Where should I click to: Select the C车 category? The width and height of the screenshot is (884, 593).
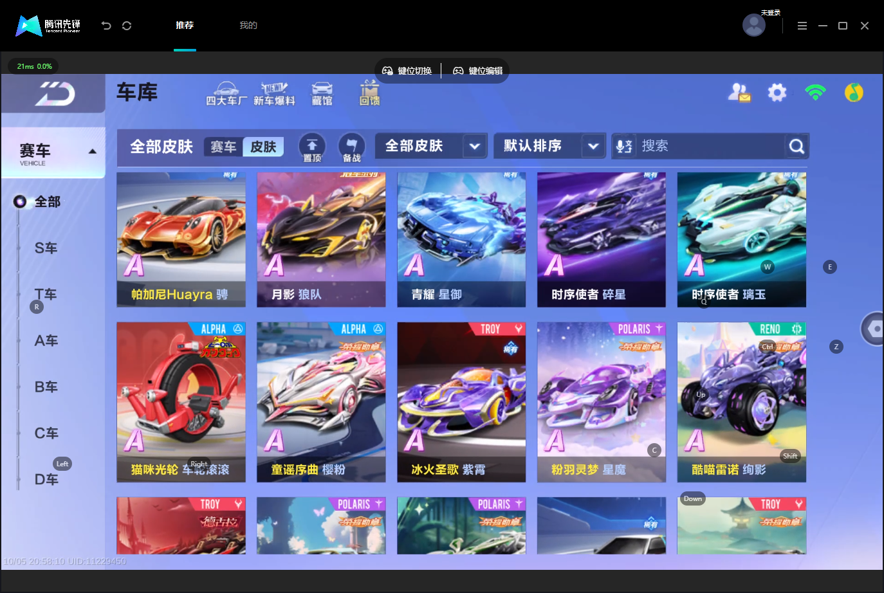pos(46,433)
